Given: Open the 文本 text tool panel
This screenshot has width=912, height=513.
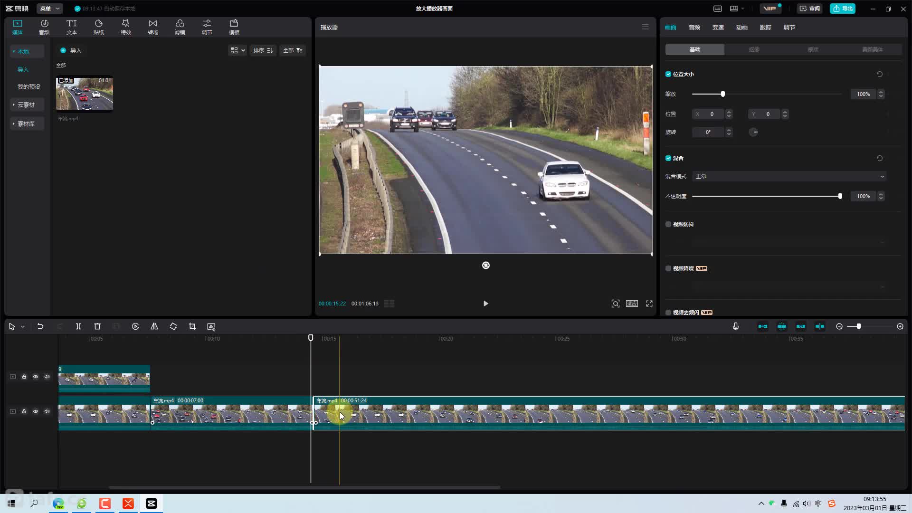Looking at the screenshot, I should point(72,27).
